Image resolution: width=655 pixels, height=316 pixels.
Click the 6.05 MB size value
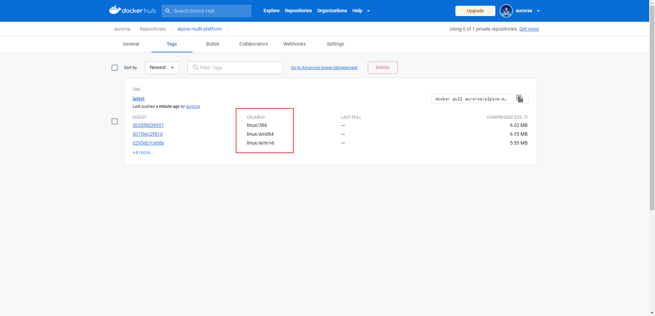point(519,134)
